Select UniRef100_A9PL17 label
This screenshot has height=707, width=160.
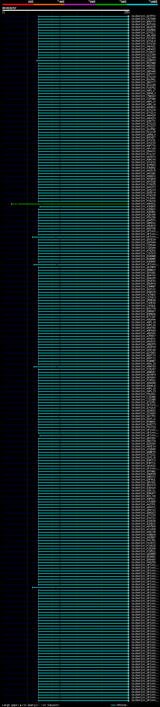[143, 91]
